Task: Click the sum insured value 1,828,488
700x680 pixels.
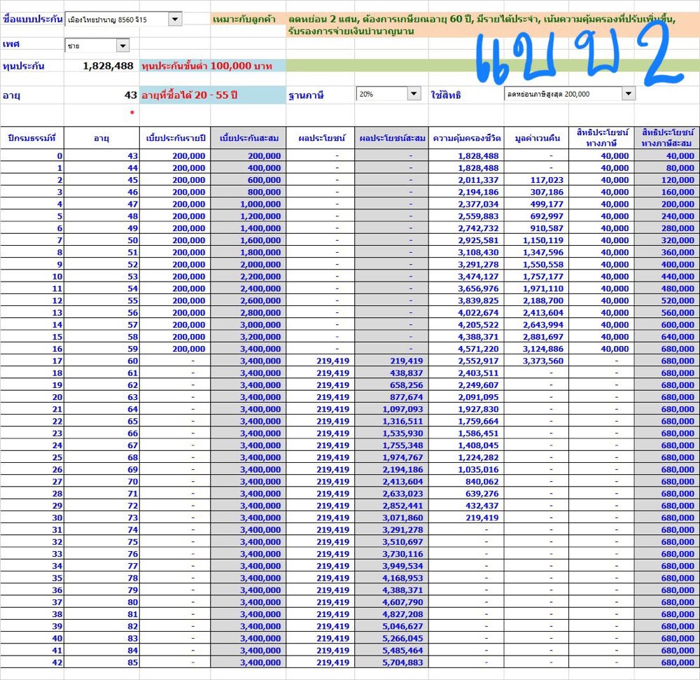Action: coord(108,66)
